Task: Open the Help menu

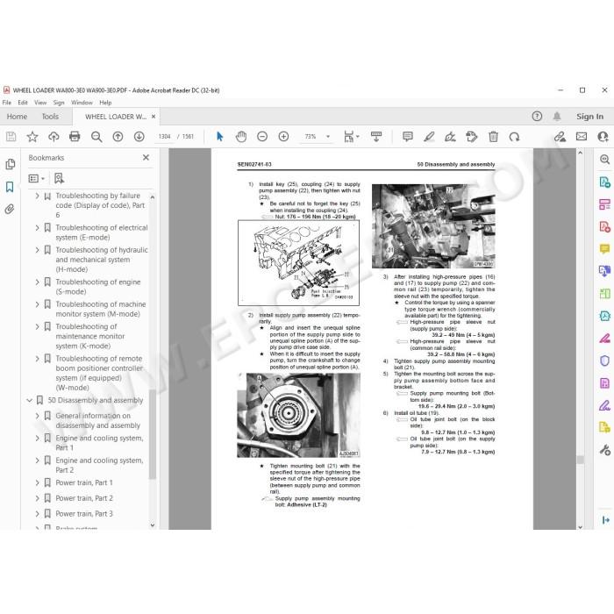Action: click(105, 103)
